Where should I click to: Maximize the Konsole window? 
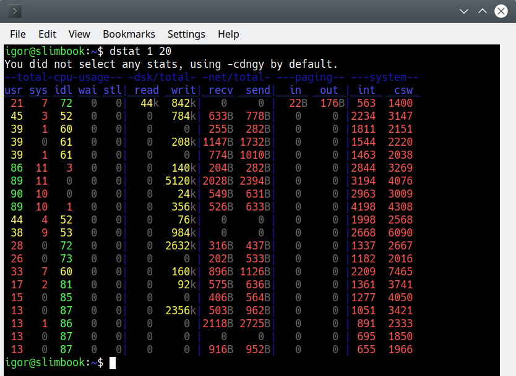(482, 11)
